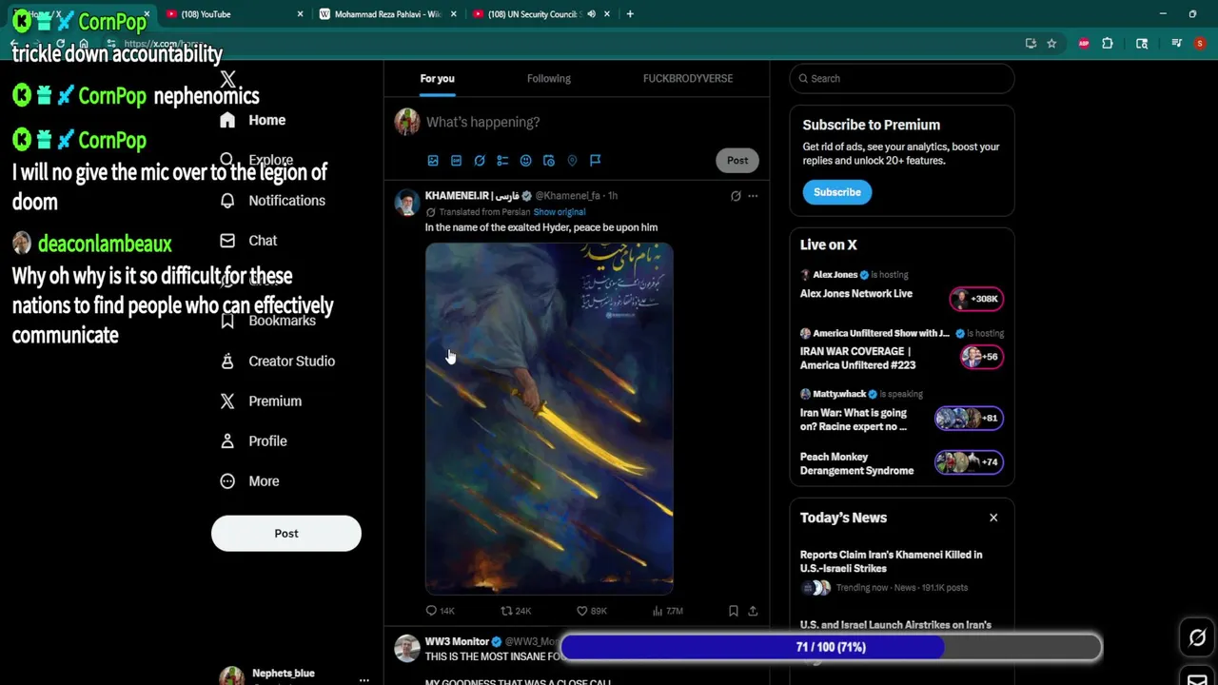Click the ABP extension icon
Screen dimensions: 1218x685
coord(1084,44)
